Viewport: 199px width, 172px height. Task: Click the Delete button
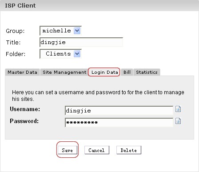pos(129,150)
